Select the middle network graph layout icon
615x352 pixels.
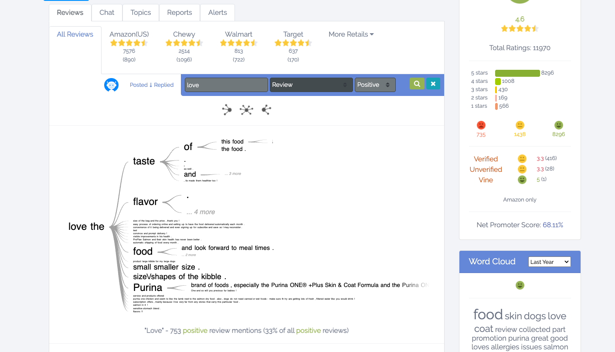pyautogui.click(x=246, y=110)
